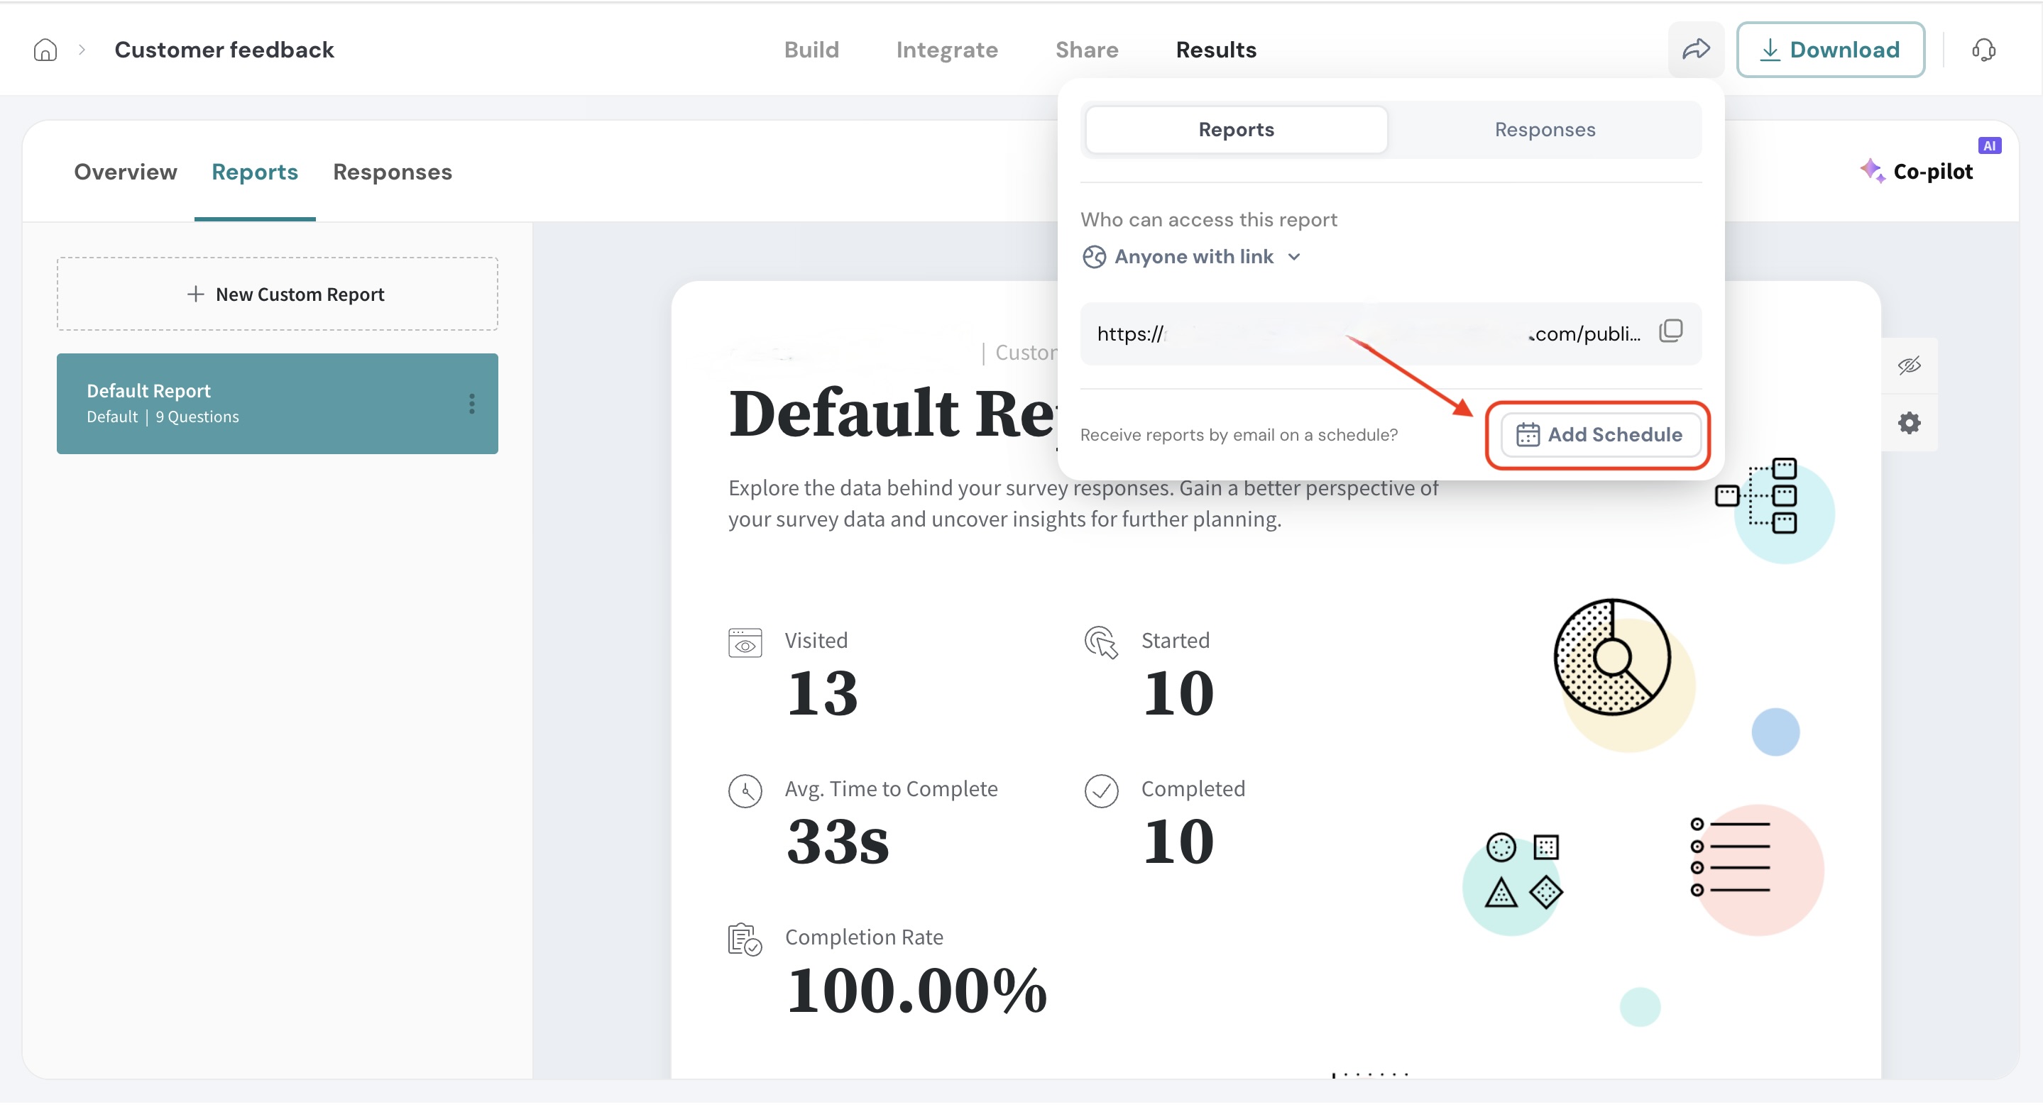Click the home icon in breadcrumb

coord(45,50)
